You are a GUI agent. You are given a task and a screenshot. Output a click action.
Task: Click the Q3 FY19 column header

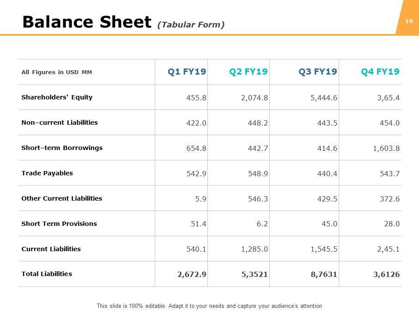318,72
